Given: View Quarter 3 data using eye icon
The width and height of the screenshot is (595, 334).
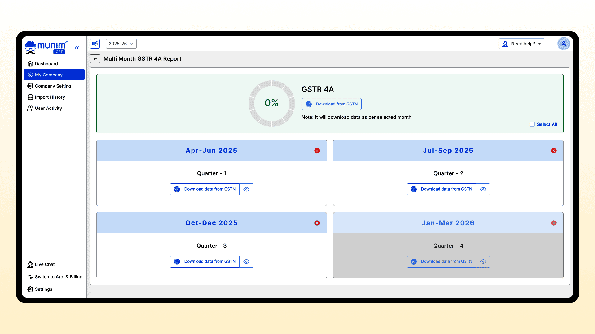Looking at the screenshot, I should tap(246, 262).
